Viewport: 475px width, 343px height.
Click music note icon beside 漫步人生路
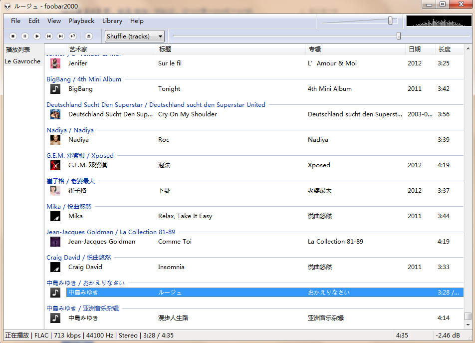point(55,318)
